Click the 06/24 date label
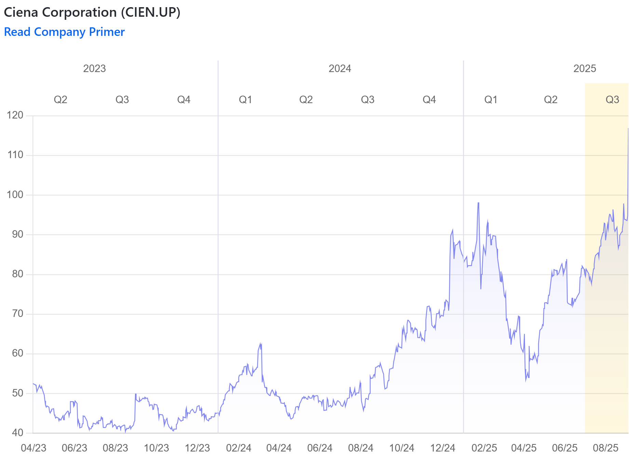 [x=320, y=448]
